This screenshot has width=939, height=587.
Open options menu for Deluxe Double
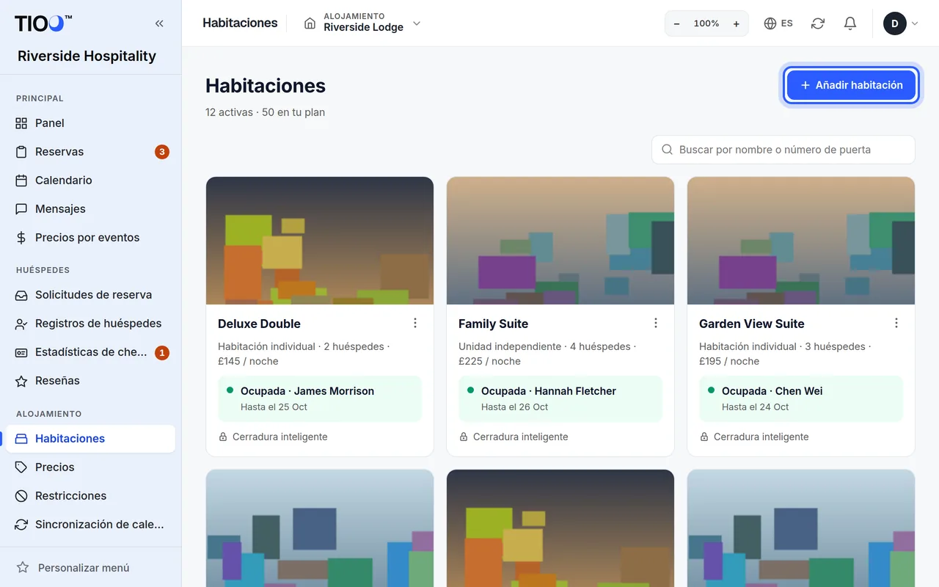click(x=415, y=324)
